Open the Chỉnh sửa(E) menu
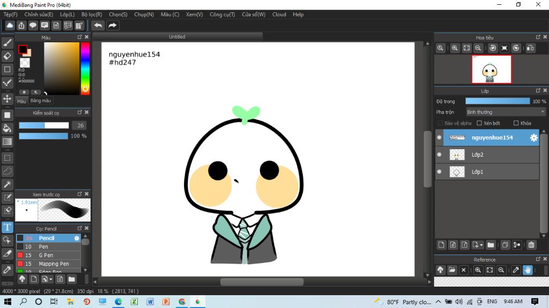This screenshot has height=308, width=549. 39,14
